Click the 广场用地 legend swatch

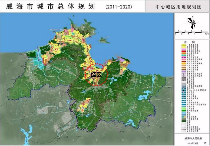[x=183, y=84]
